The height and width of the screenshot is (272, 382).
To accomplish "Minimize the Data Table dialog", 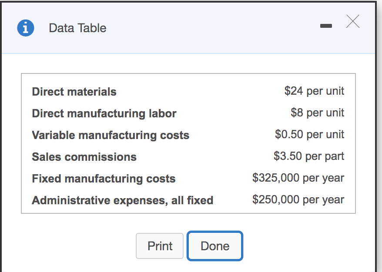I will tap(325, 27).
